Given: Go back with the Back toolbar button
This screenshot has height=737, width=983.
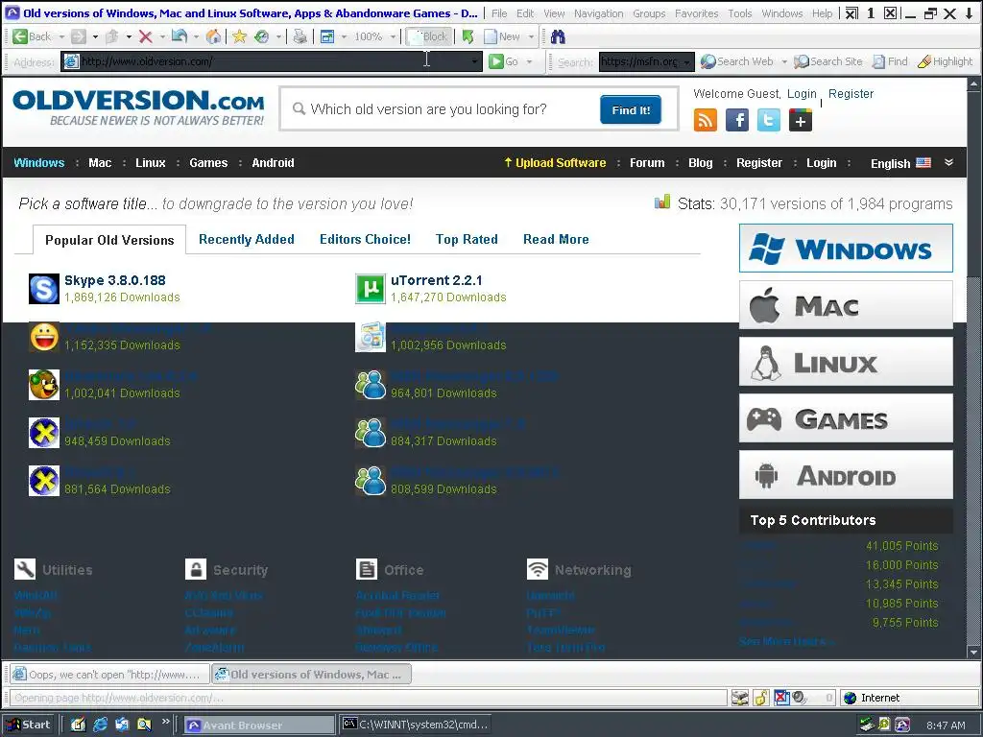Looking at the screenshot, I should click(32, 37).
